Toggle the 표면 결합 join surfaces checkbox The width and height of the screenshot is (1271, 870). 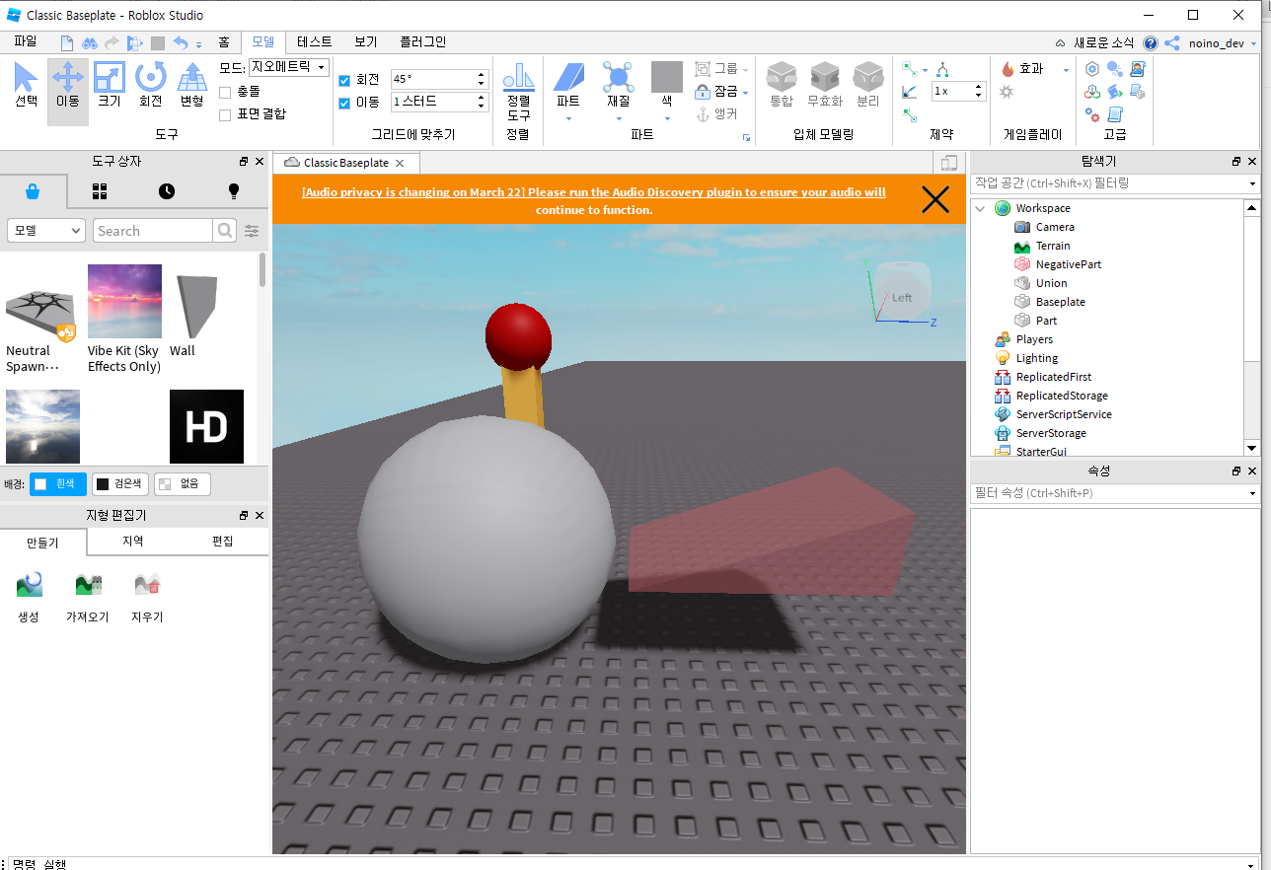[225, 114]
